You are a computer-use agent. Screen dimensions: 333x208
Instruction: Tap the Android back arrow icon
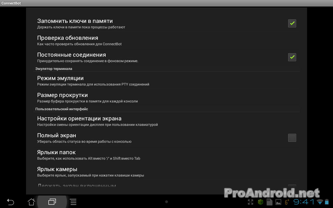pyautogui.click(x=10, y=202)
